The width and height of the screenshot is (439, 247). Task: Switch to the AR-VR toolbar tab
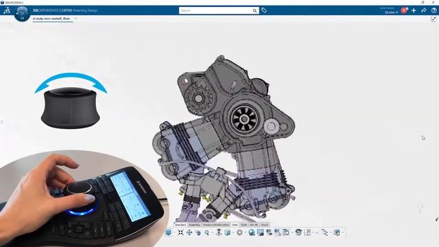click(x=254, y=224)
